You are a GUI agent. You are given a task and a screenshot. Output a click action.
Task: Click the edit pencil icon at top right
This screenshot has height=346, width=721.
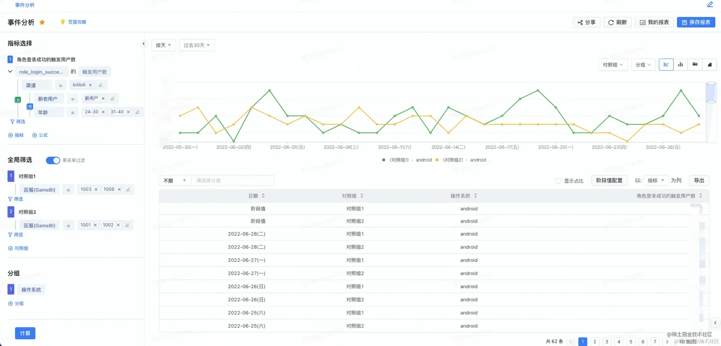point(710,4)
